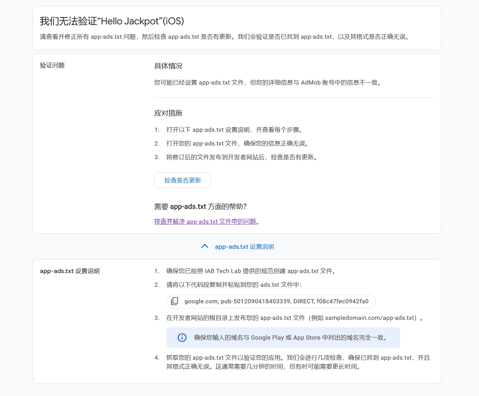
Task: Click the step 请将以下代码段复制并粘贴到您的 ads.txt 文件中
Action: (x=234, y=285)
